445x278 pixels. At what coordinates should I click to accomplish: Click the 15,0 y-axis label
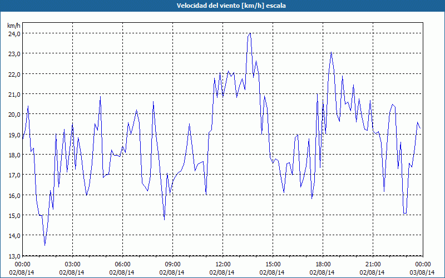pos(14,216)
